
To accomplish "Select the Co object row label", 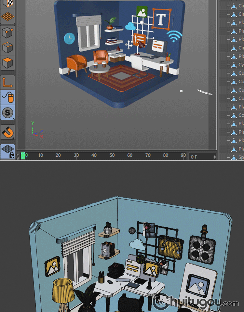I will (241, 115).
